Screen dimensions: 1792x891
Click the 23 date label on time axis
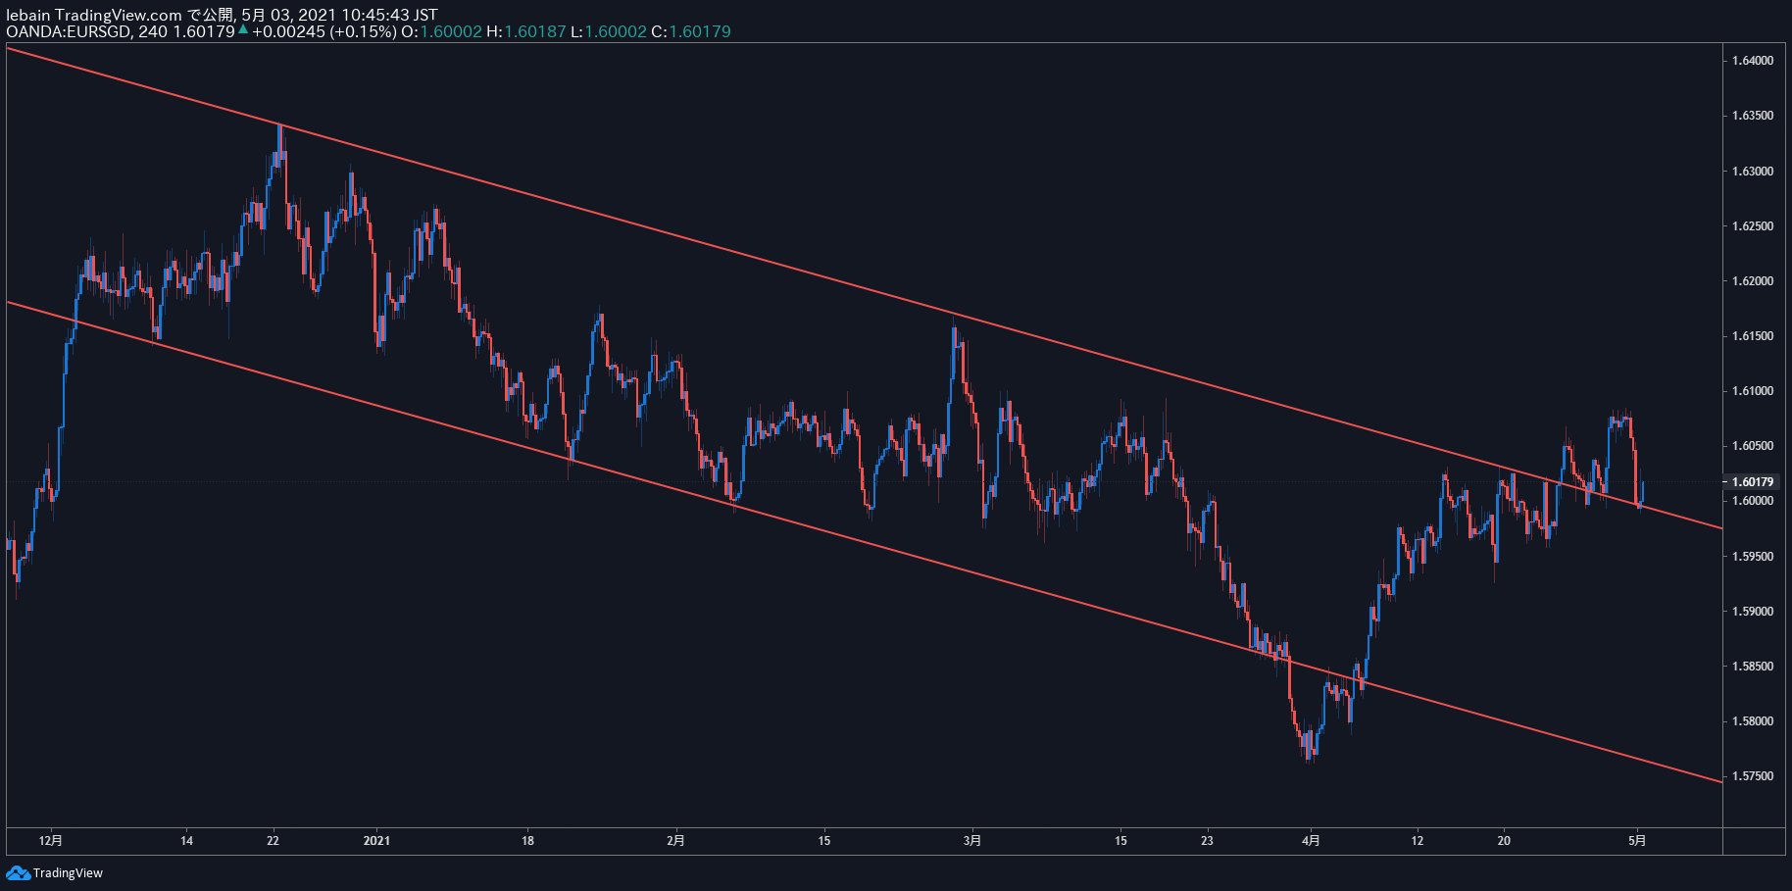[1207, 841]
